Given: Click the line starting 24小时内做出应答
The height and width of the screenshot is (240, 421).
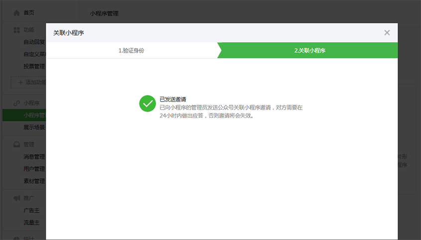Looking at the screenshot, I should (x=206, y=116).
